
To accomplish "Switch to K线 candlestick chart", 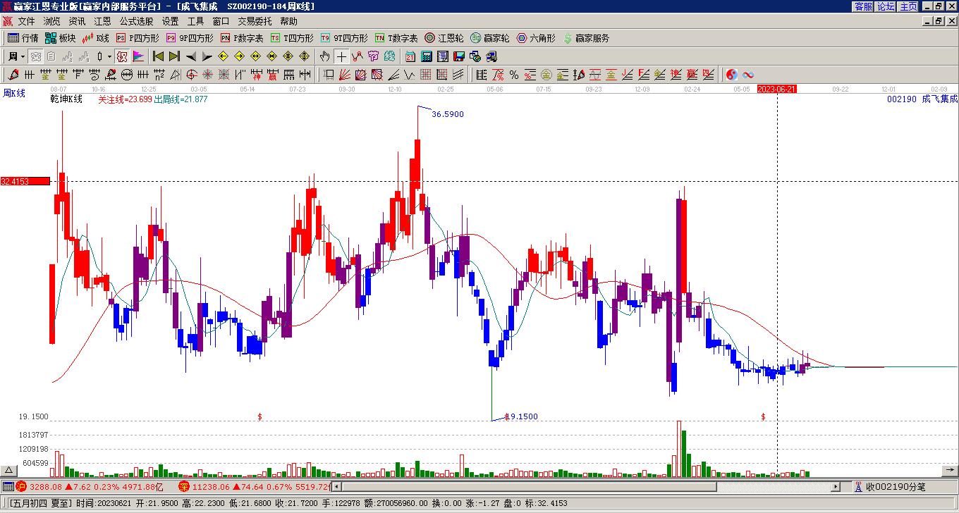I will coord(96,38).
